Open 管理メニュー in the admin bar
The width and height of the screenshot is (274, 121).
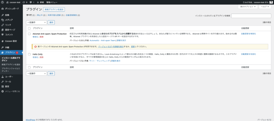[x=52, y=2]
